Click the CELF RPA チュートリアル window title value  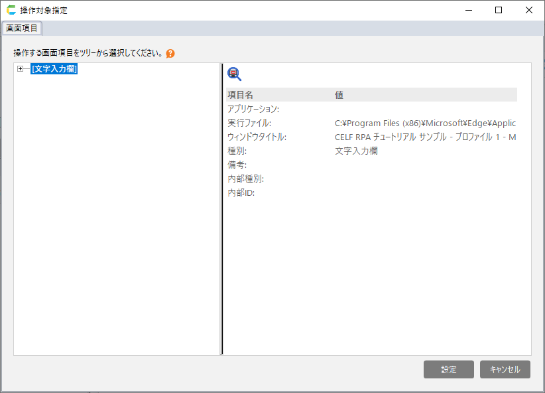[425, 137]
